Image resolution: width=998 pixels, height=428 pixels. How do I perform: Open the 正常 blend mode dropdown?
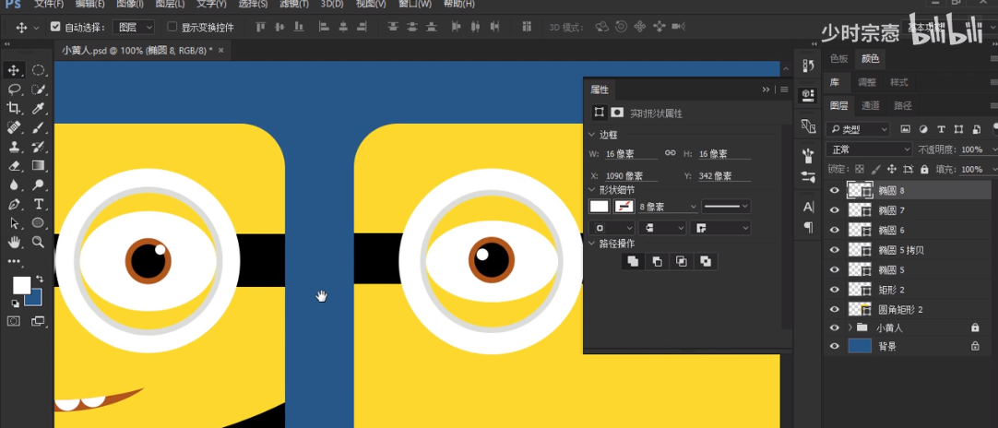(x=870, y=149)
